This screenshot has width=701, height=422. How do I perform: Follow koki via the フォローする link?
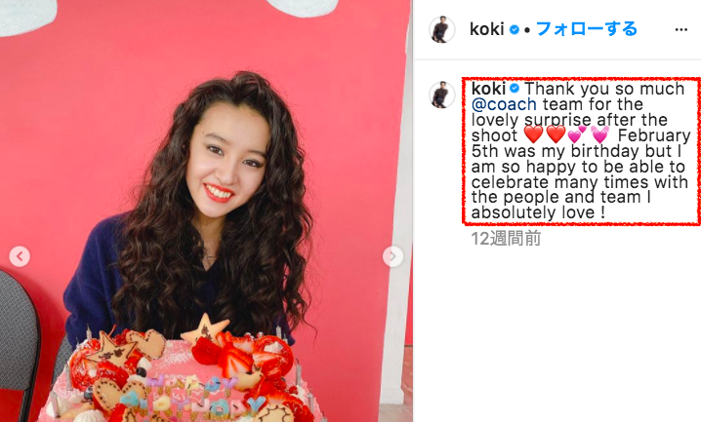[586, 29]
